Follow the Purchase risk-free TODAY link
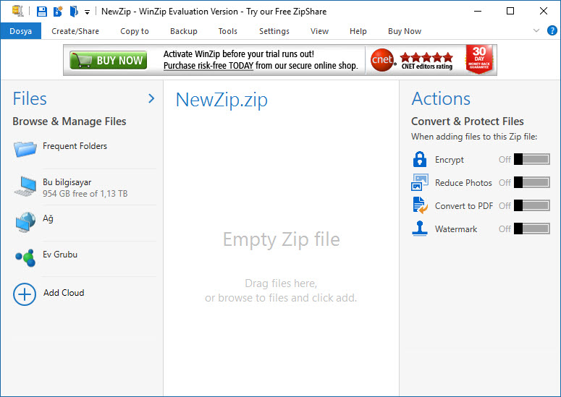 pyautogui.click(x=208, y=66)
